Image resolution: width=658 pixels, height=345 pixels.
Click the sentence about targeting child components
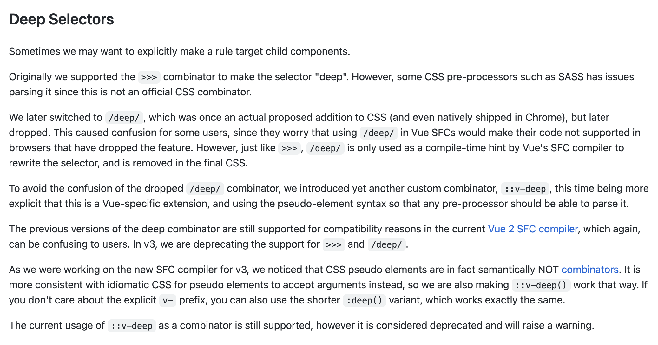(180, 51)
